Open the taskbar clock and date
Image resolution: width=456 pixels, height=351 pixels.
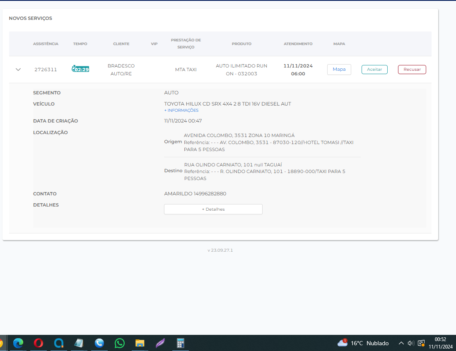tap(440, 343)
